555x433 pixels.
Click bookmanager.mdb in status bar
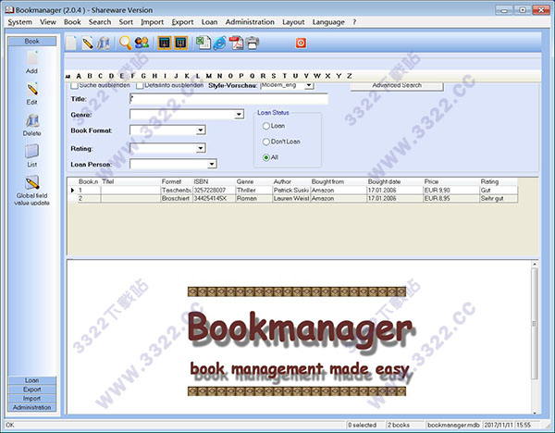[x=453, y=425]
